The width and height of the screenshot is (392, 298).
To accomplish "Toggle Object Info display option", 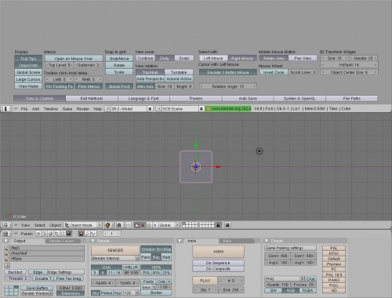I will point(28,65).
